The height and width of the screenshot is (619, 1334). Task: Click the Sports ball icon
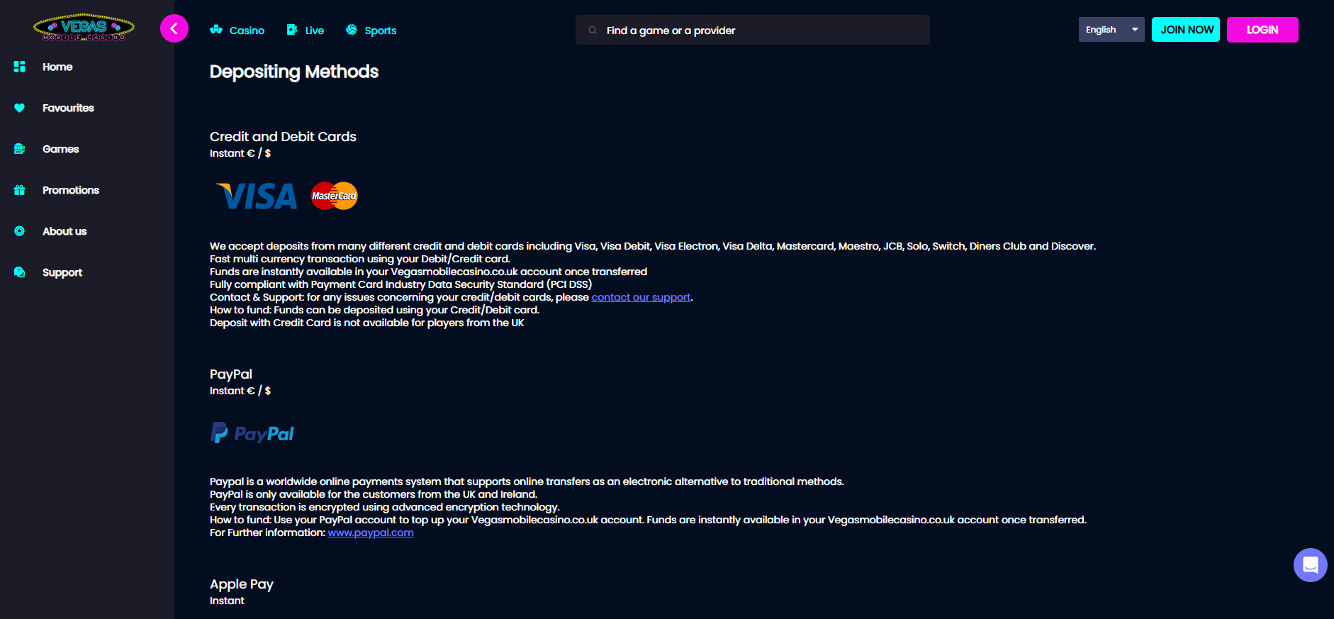[352, 30]
